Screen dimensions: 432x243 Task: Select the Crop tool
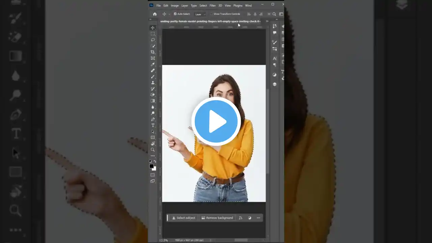click(153, 52)
